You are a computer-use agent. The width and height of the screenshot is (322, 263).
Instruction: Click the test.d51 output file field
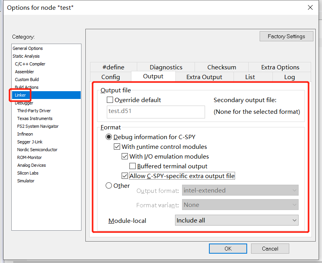(x=156, y=112)
